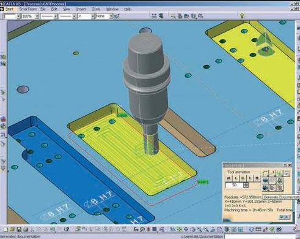Click the Fit All In icon

(179, 229)
